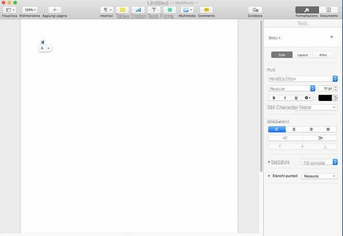
Task: Increase paragraph indent
Action: [320, 138]
